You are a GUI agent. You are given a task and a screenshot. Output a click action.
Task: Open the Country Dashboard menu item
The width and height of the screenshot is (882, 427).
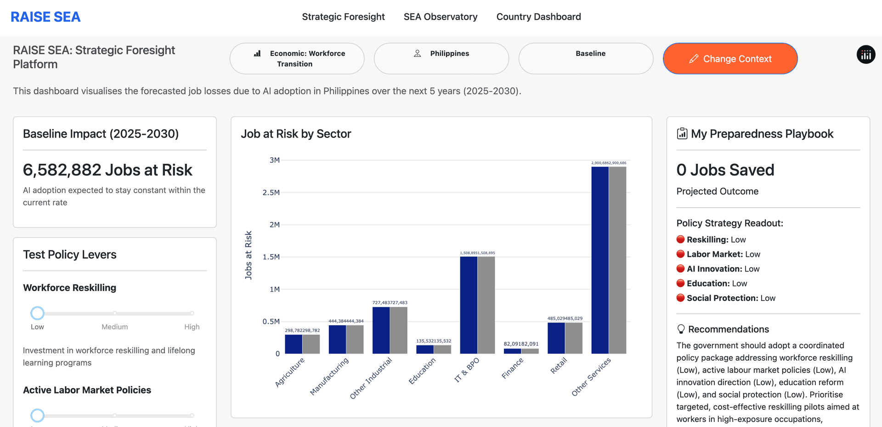tap(538, 17)
